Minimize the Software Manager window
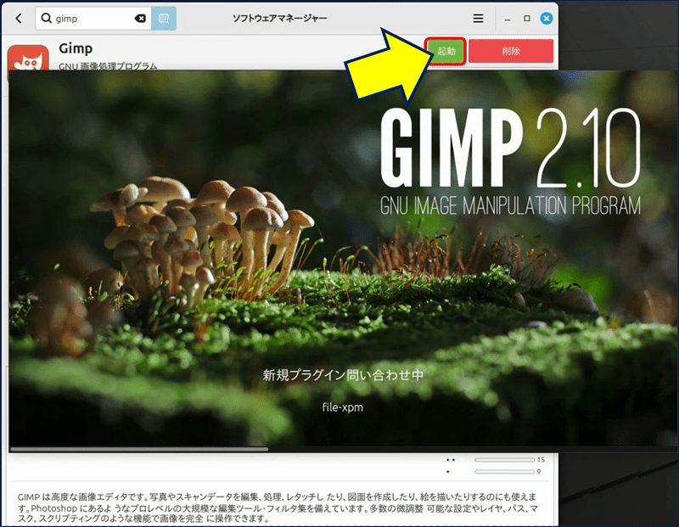This screenshot has width=679, height=527. pos(507,19)
